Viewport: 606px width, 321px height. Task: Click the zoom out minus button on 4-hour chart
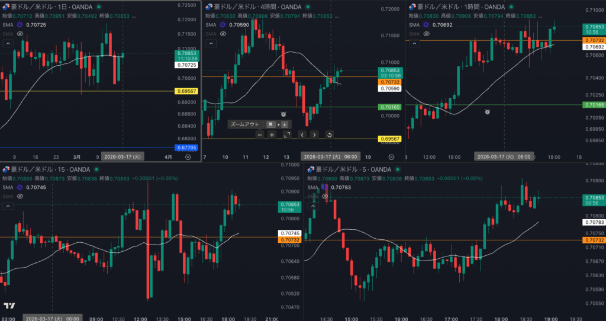(259, 135)
